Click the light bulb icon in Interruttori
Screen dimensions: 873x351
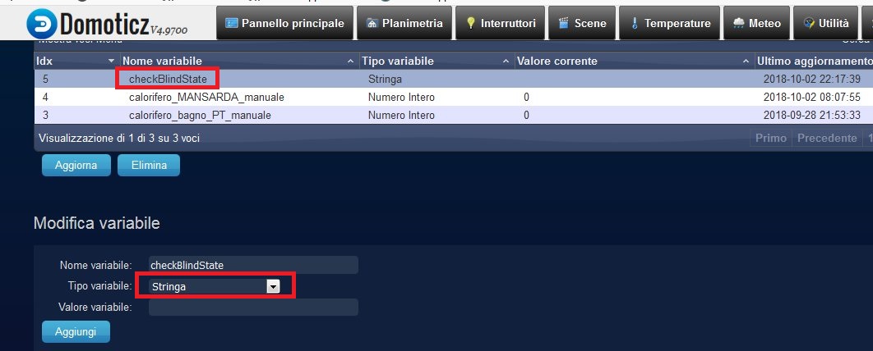[x=471, y=23]
